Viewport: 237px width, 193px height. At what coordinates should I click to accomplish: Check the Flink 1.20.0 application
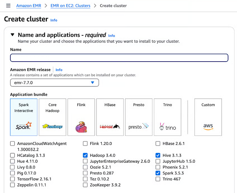click(x=85, y=143)
